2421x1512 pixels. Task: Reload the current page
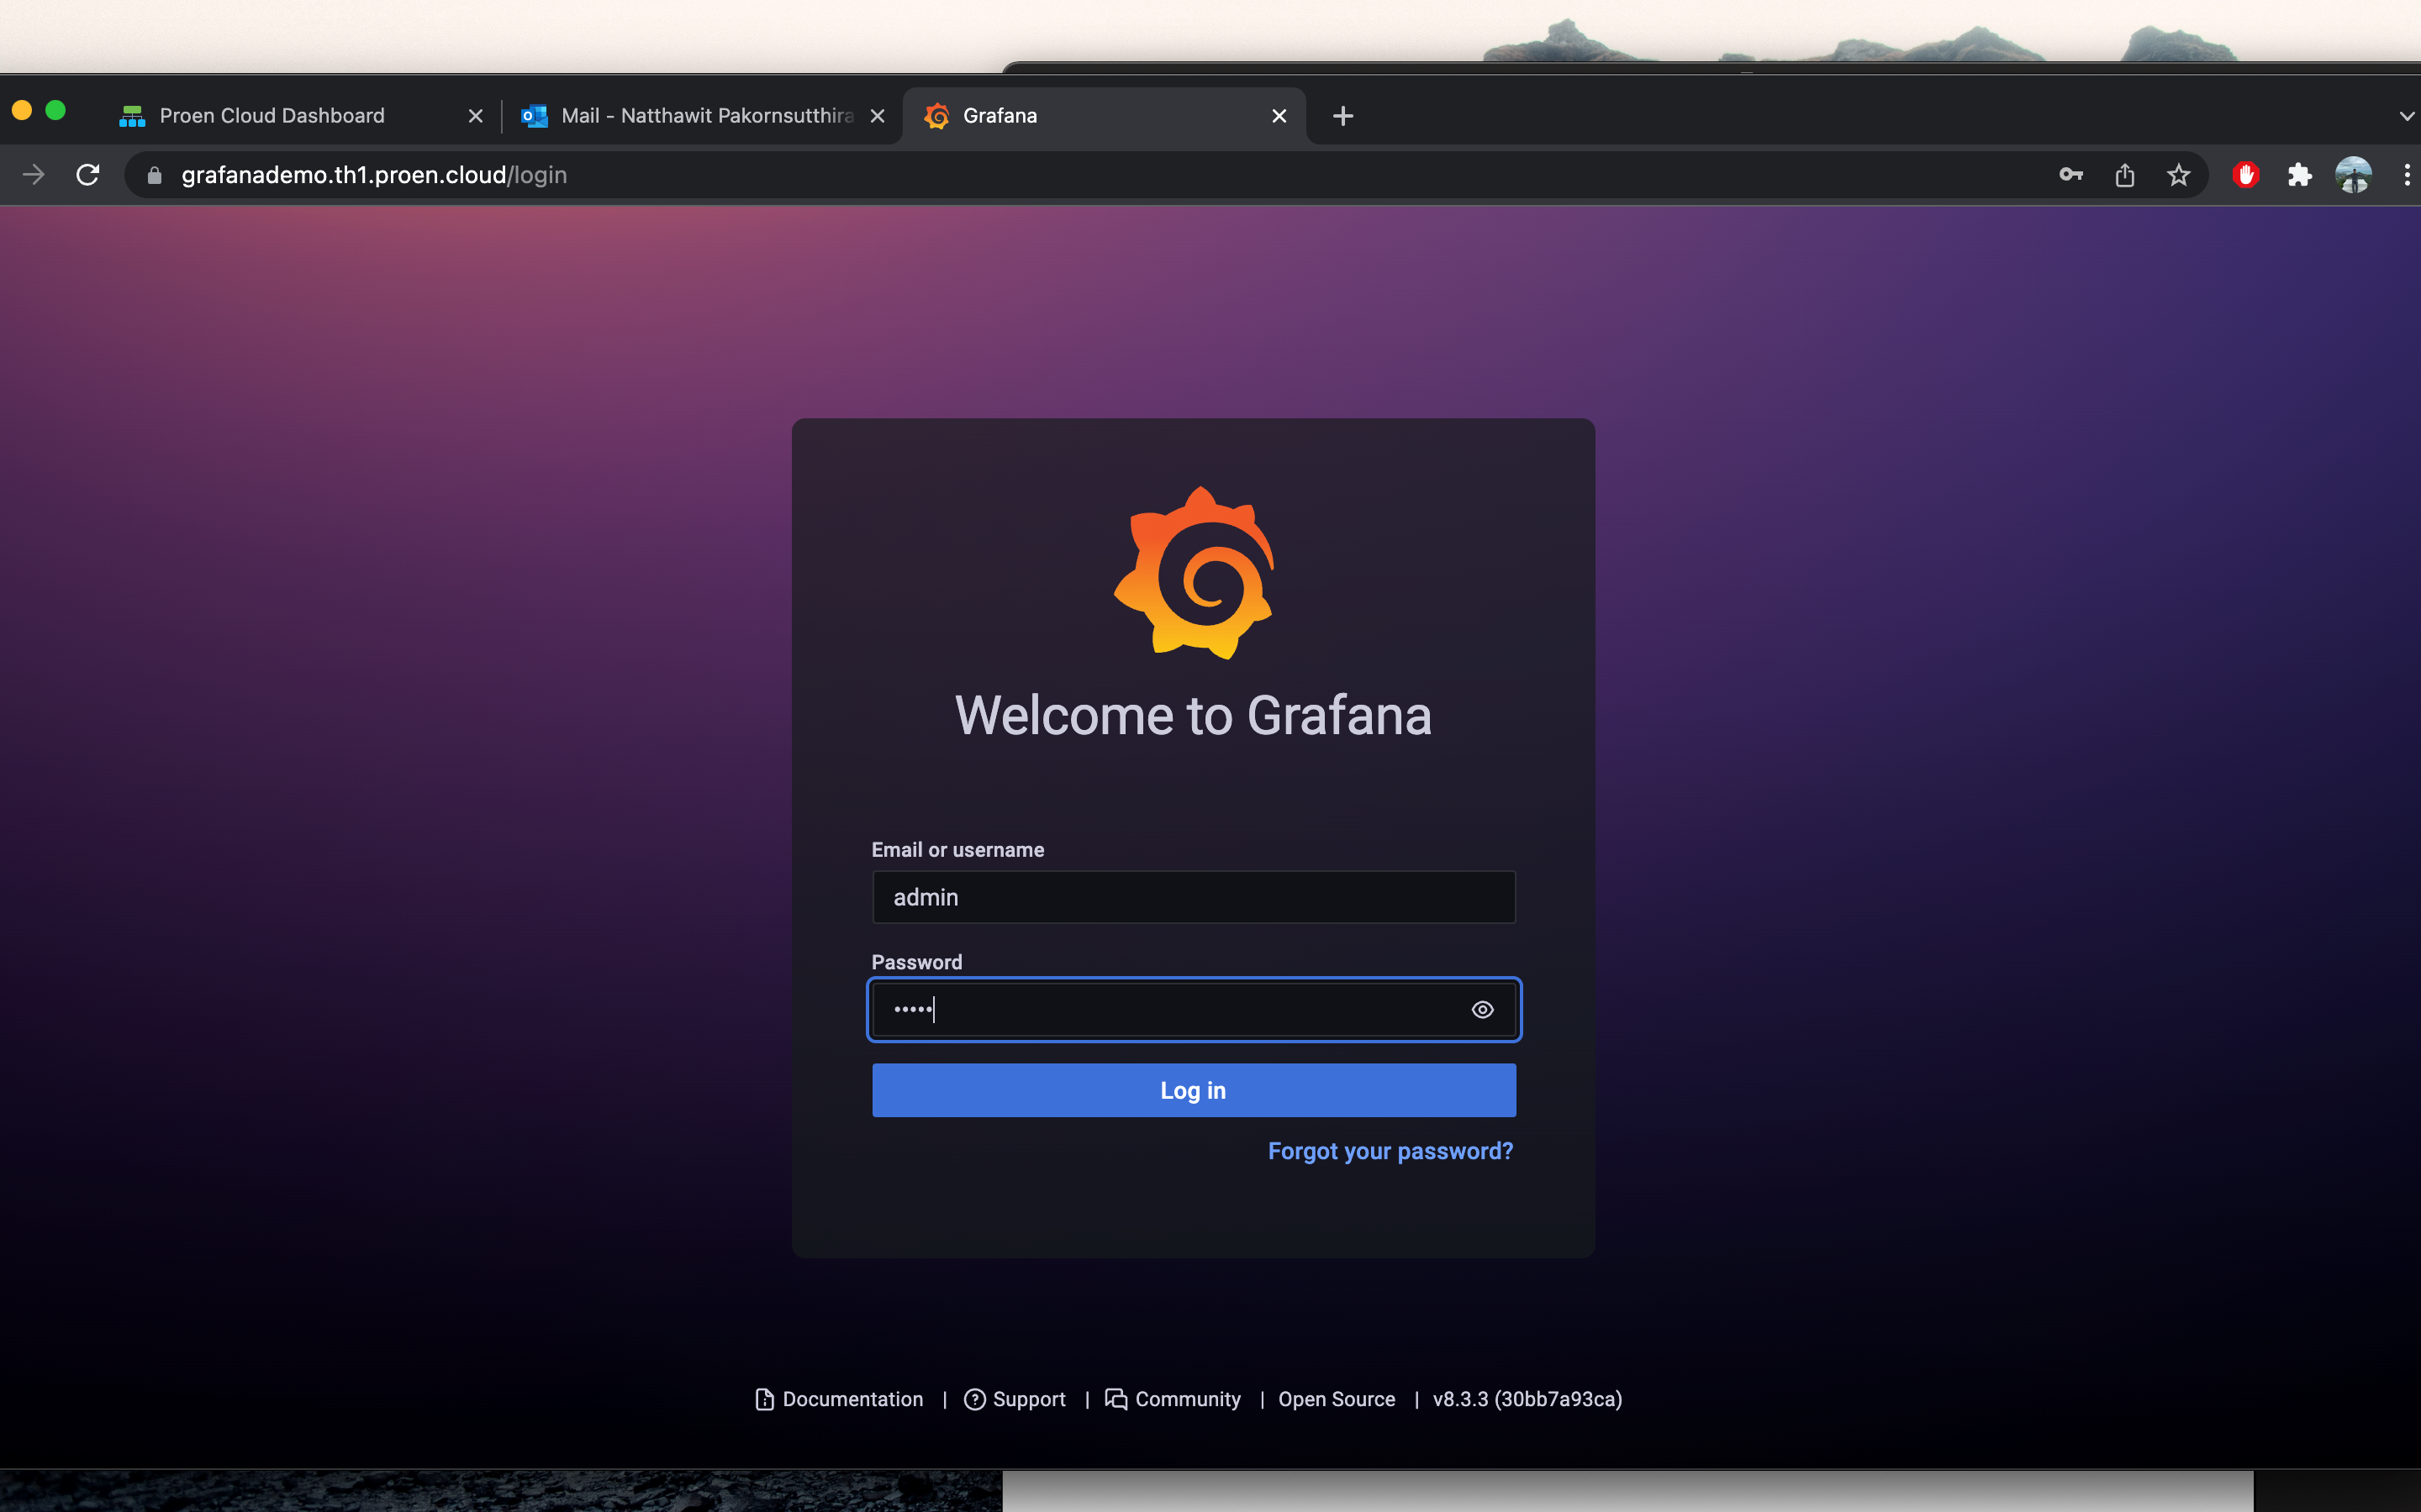click(x=88, y=175)
